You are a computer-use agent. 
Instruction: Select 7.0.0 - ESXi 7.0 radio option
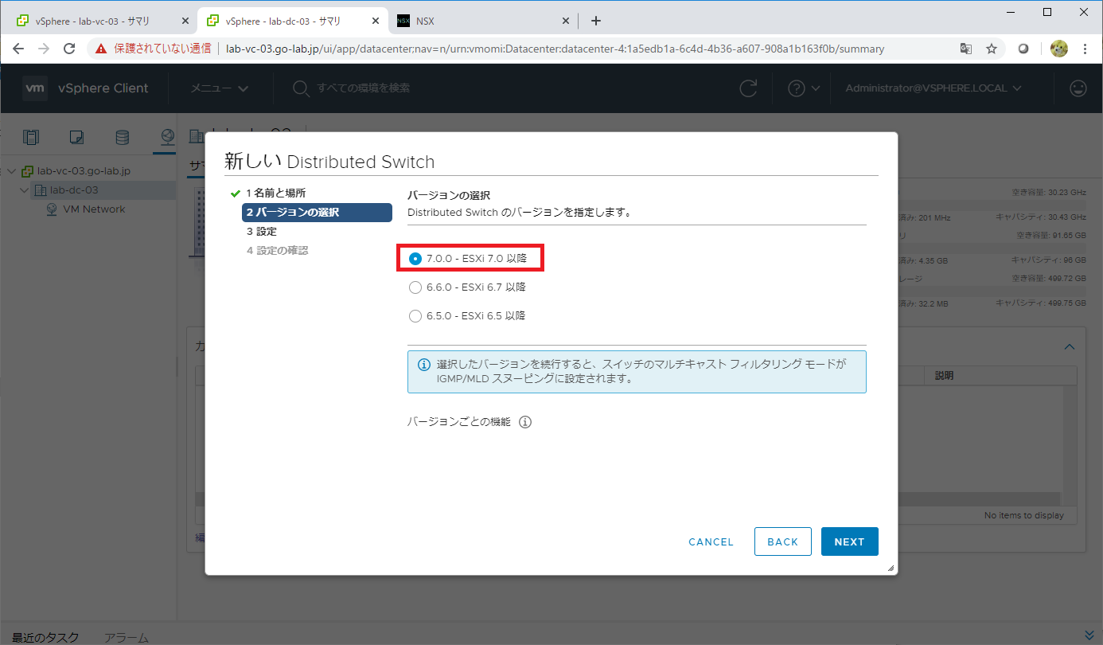(x=415, y=259)
